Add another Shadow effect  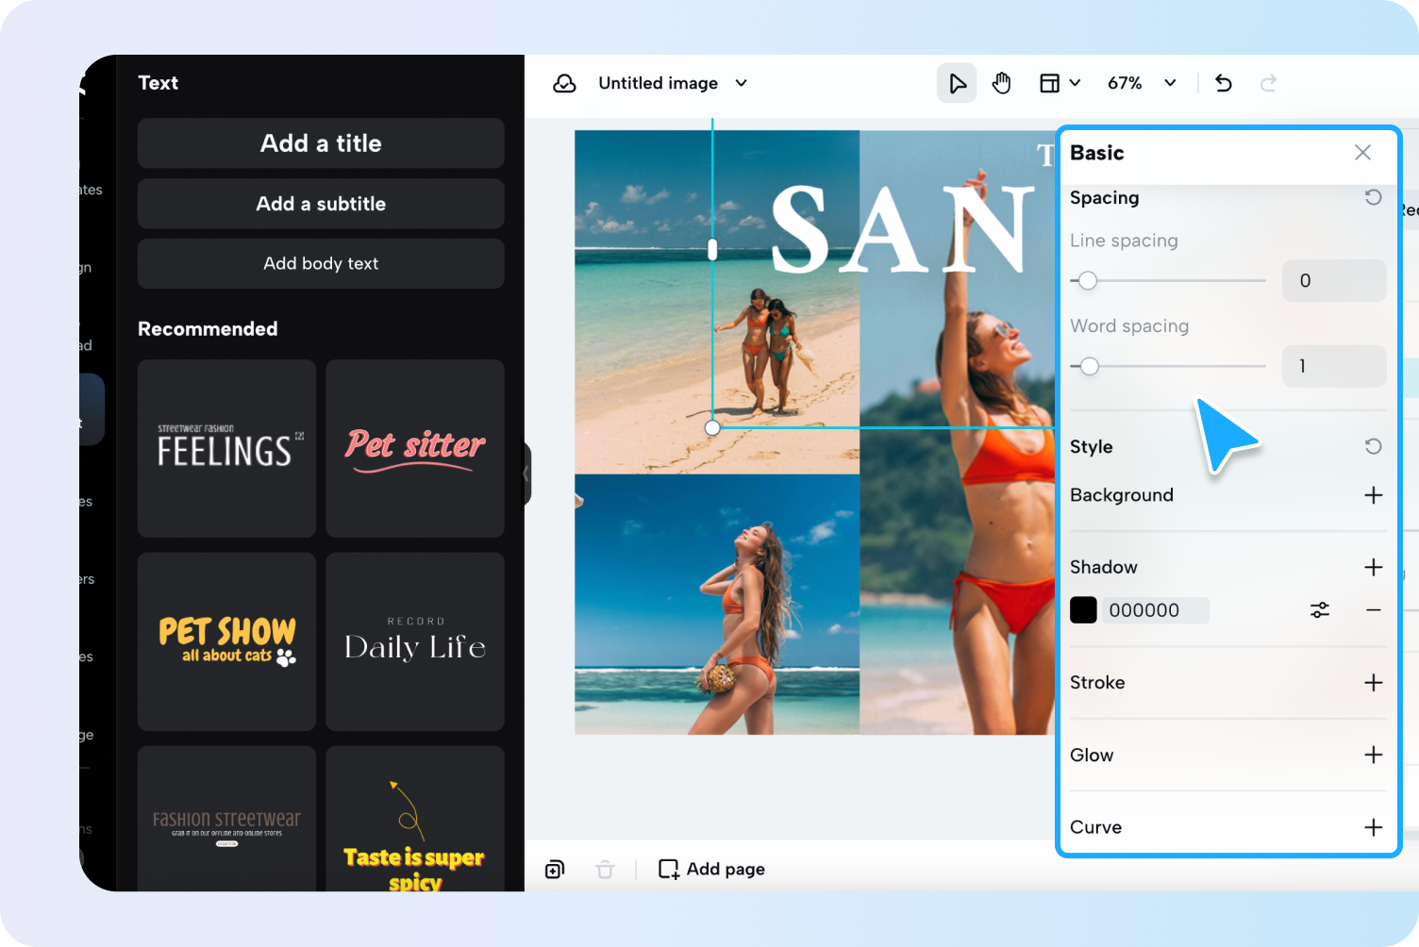point(1374,567)
